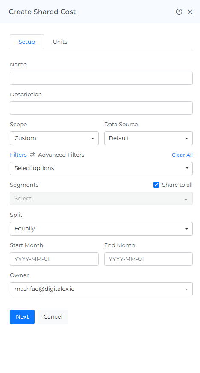The image size is (200, 373).
Task: Click the Scope dropdown arrow icon
Action: point(93,138)
